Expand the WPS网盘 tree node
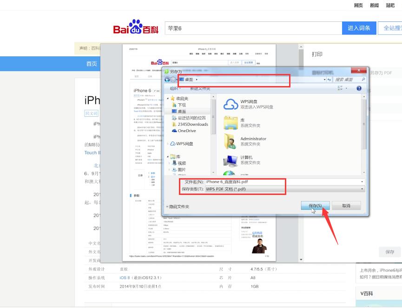The height and width of the screenshot is (308, 402). [x=168, y=144]
